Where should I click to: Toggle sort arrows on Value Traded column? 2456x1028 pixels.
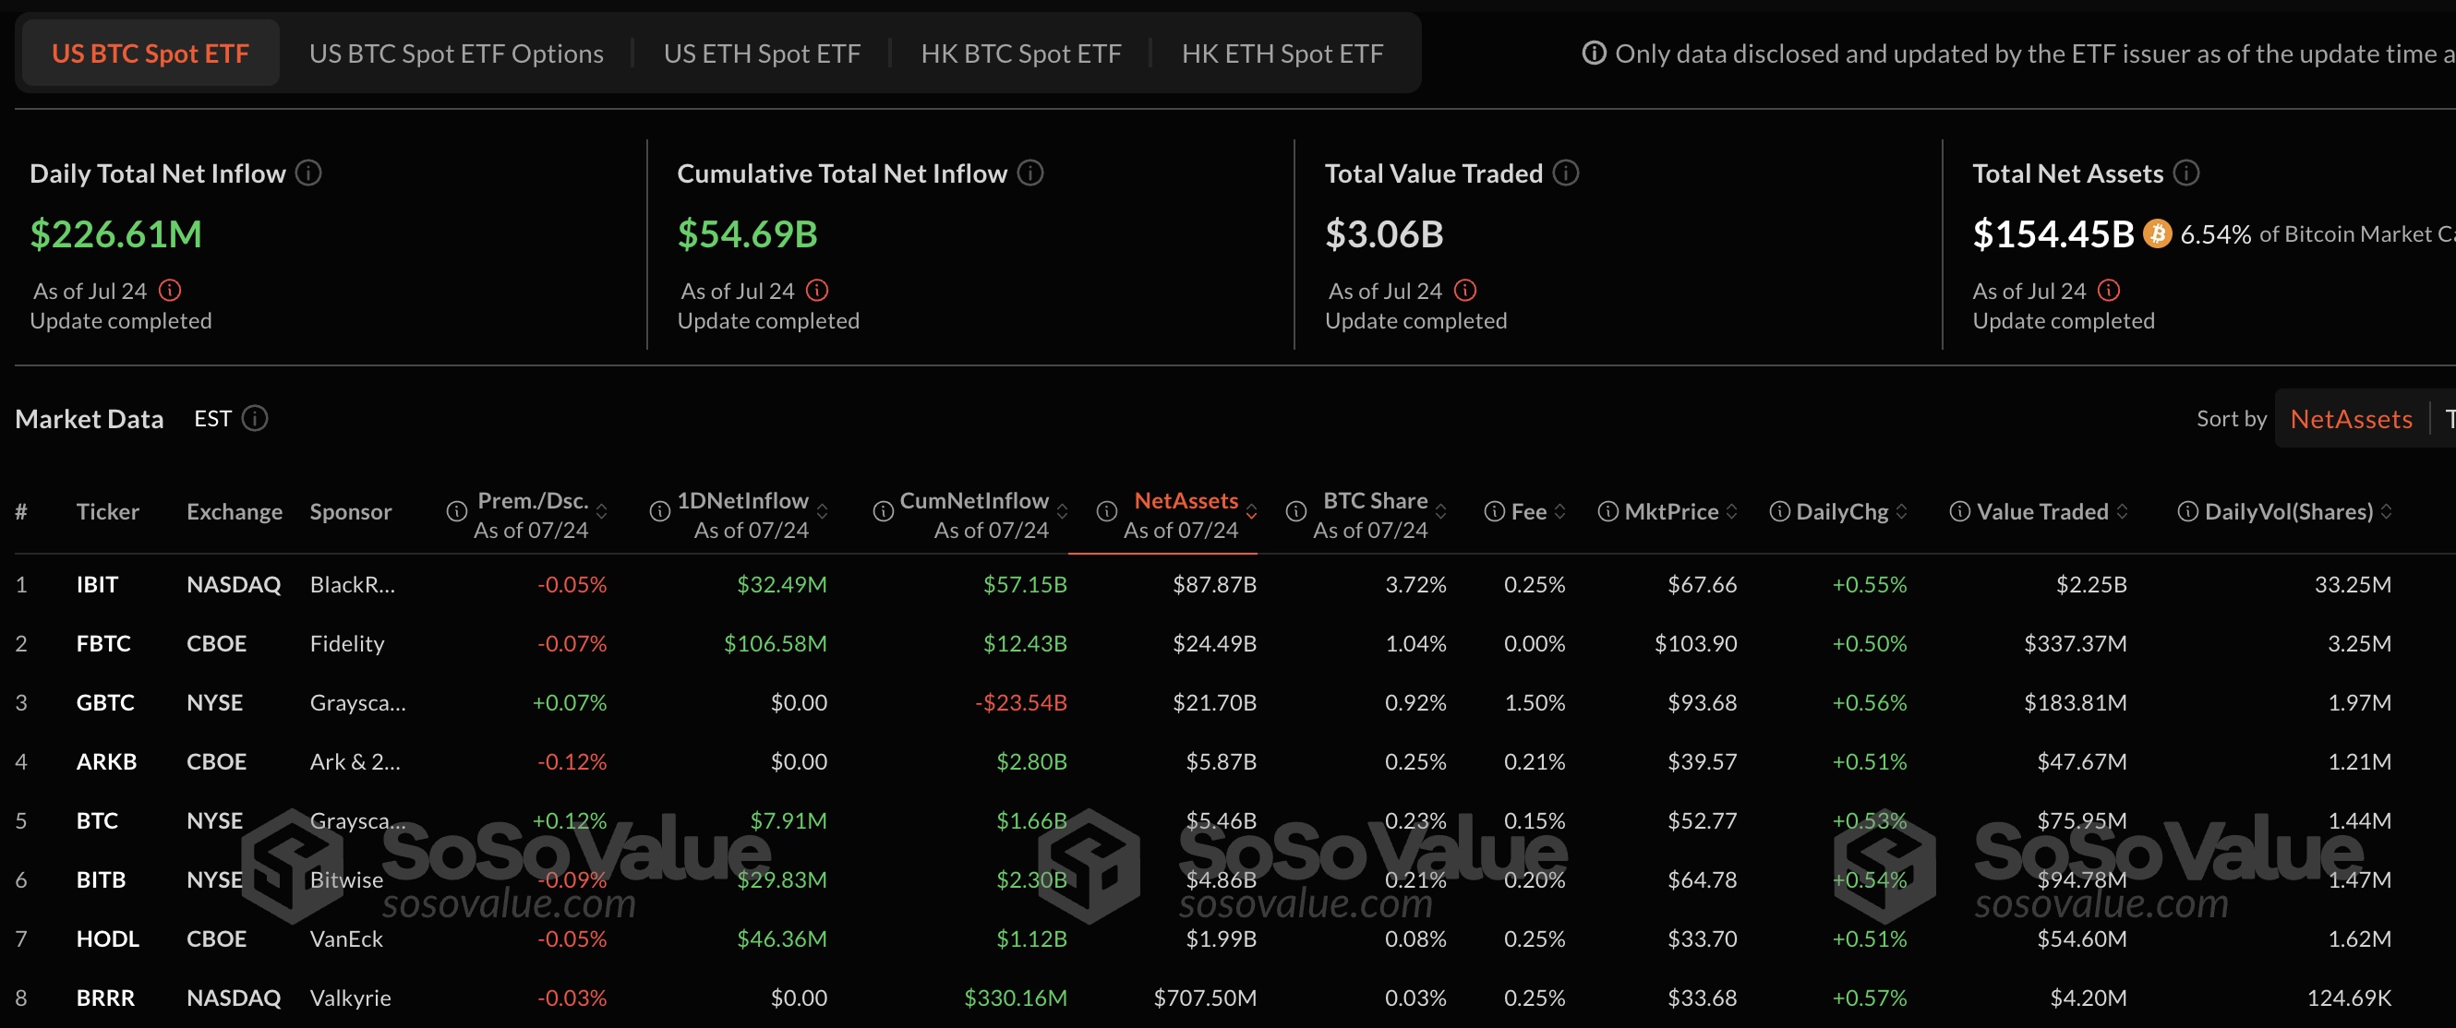[2123, 511]
